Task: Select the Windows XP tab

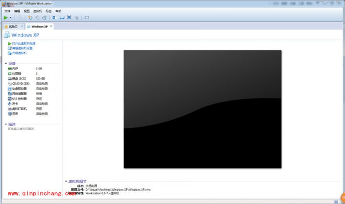Action: coord(39,27)
